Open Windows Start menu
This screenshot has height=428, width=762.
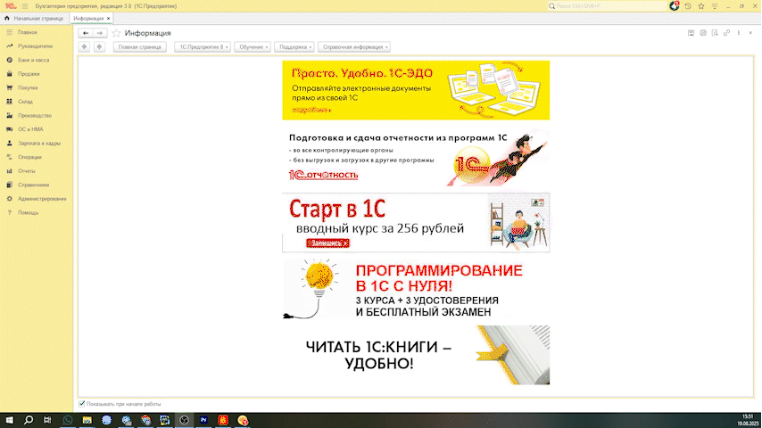pos(9,420)
